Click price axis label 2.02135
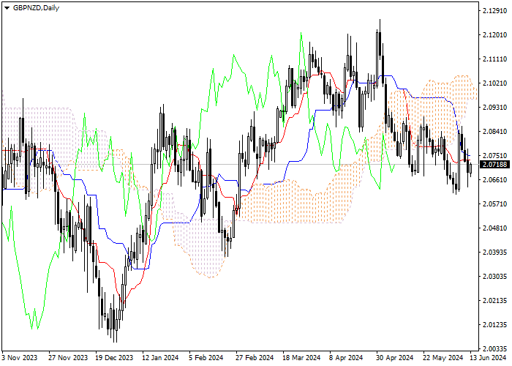 (494, 301)
